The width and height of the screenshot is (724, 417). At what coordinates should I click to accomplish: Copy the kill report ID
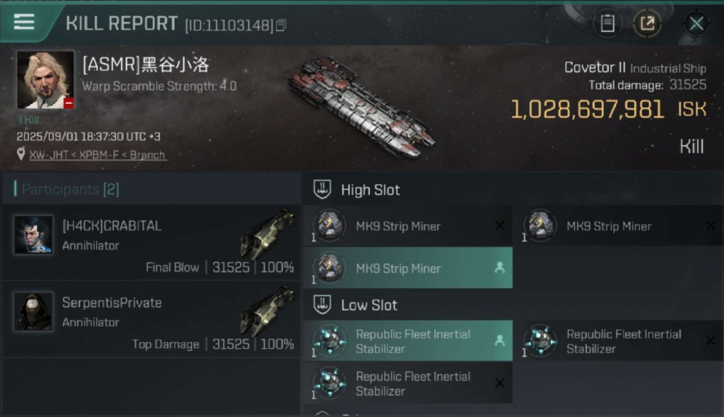tap(281, 25)
